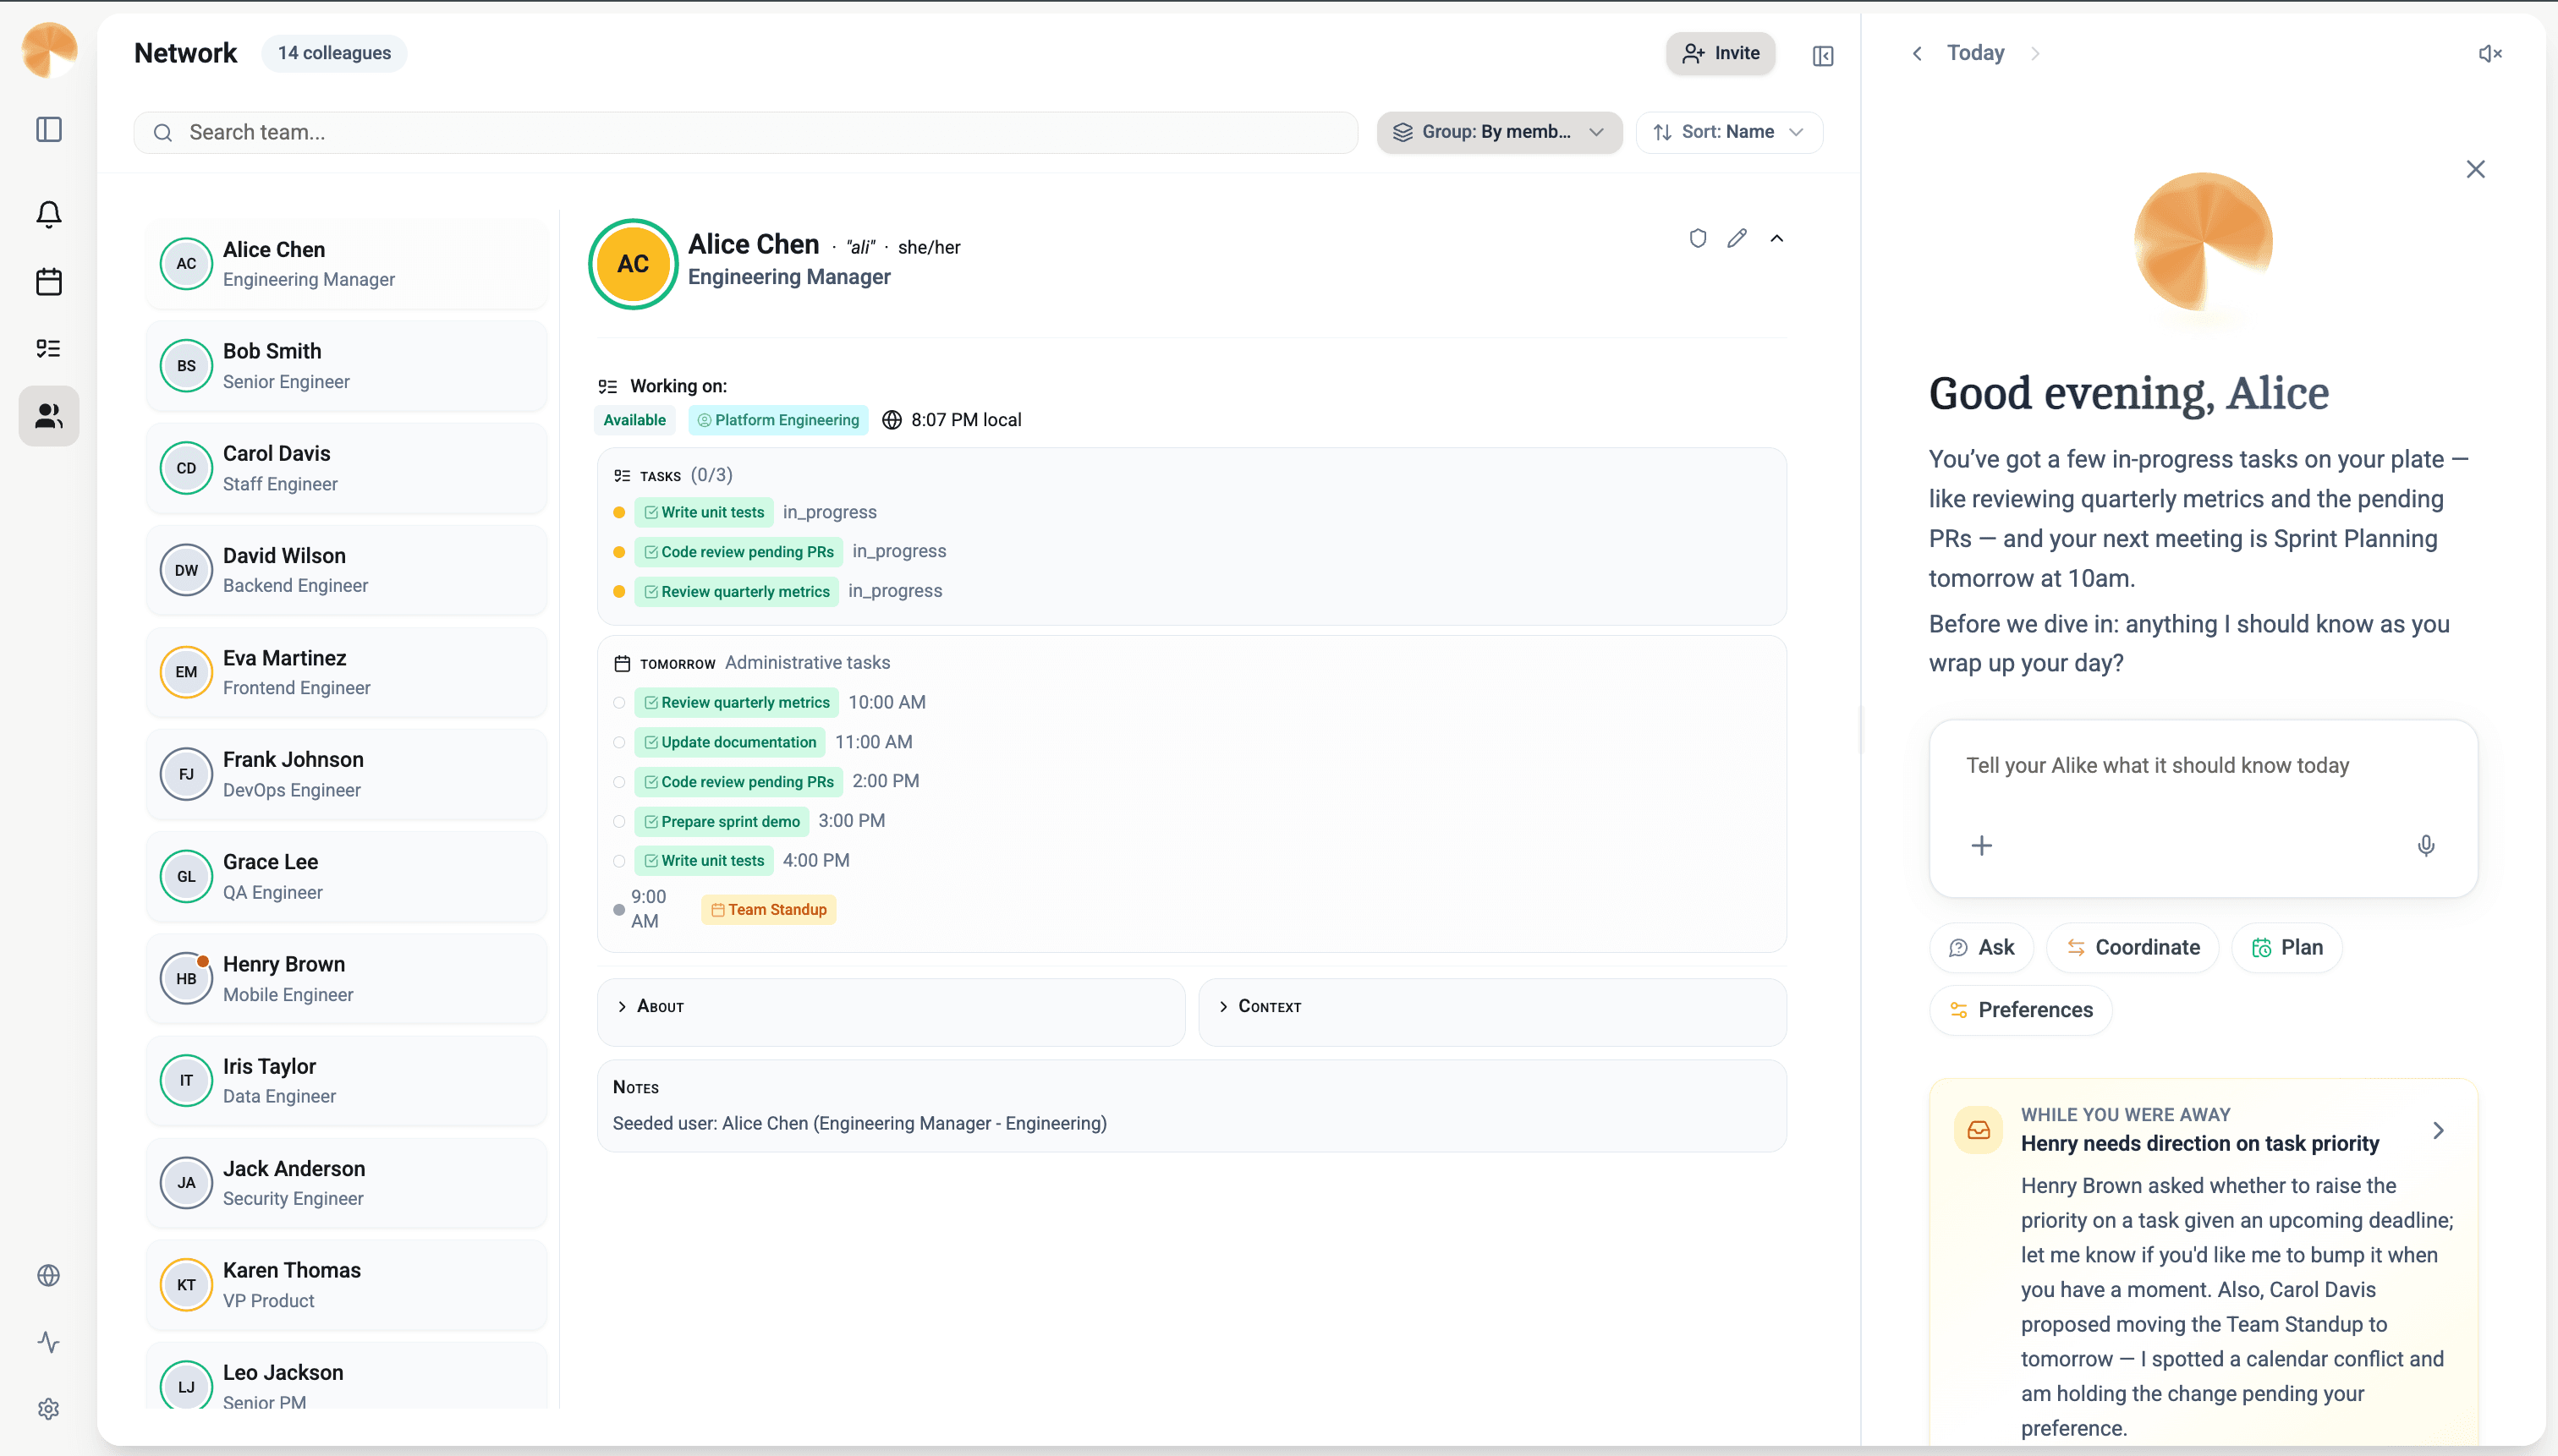The image size is (2558, 1456).
Task: Expand the Context section
Action: point(1269,1007)
